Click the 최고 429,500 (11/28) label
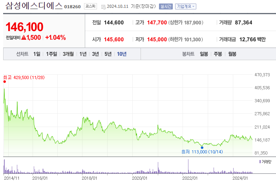The image size is (276, 186). (x=24, y=77)
